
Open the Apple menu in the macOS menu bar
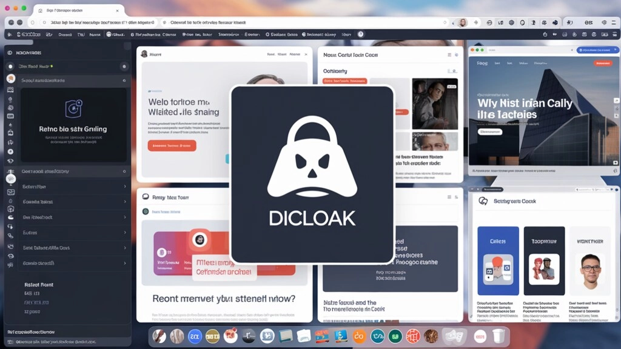click(x=8, y=6)
